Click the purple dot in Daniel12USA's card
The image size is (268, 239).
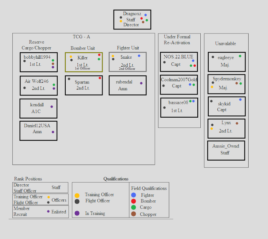[53, 132]
